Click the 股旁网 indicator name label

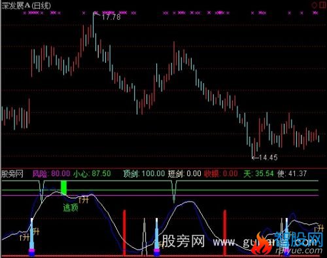click(x=12, y=174)
